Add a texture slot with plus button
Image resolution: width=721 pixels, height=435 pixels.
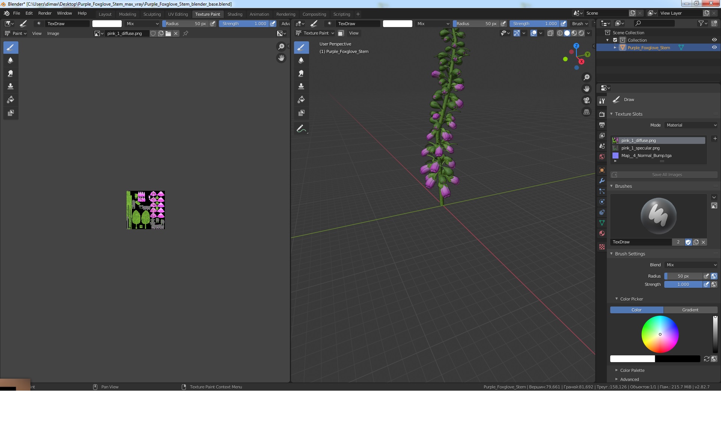point(715,139)
